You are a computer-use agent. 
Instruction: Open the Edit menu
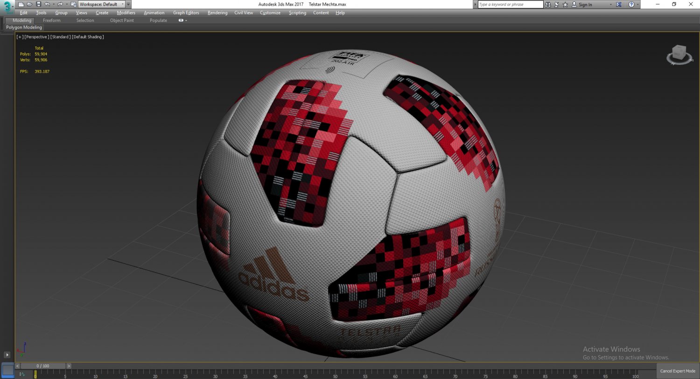click(23, 13)
